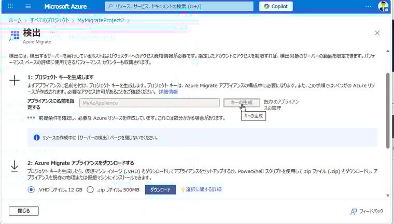Viewport: 394px width, 224px height.
Task: Open フィードバック
Action: click(371, 211)
